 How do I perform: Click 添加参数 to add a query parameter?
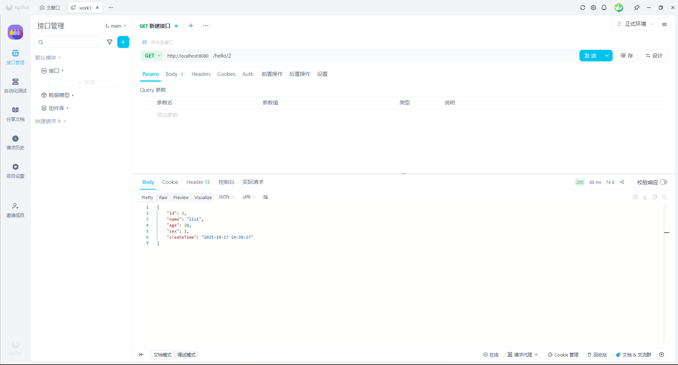(167, 115)
